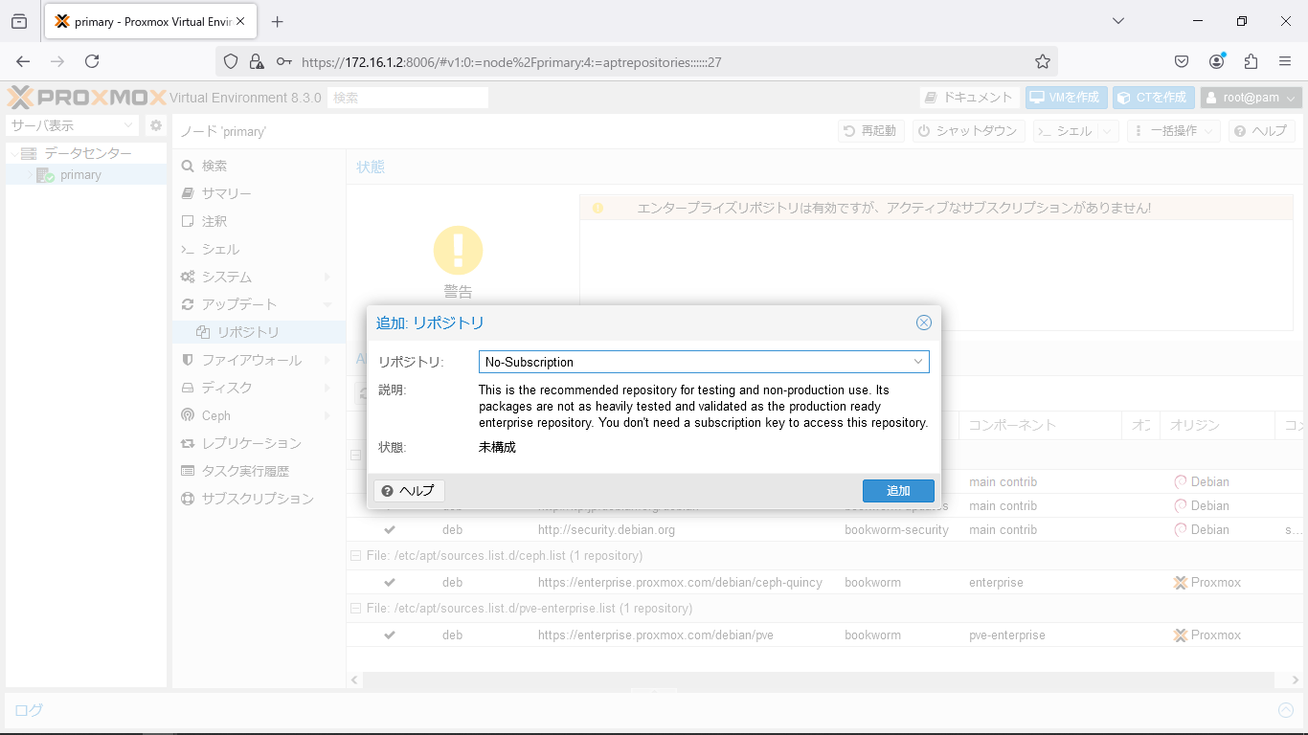
Task: Go back in the browser
Action: pyautogui.click(x=23, y=61)
